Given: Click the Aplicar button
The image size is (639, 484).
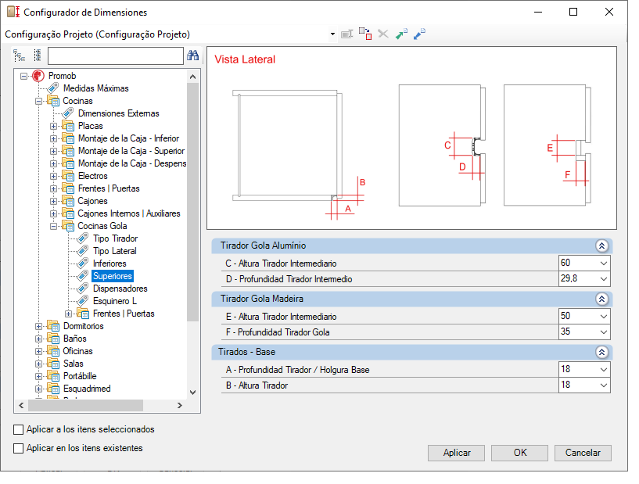Looking at the screenshot, I should [457, 453].
